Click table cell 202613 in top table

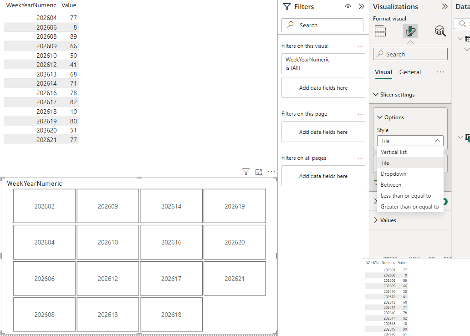[x=46, y=74]
